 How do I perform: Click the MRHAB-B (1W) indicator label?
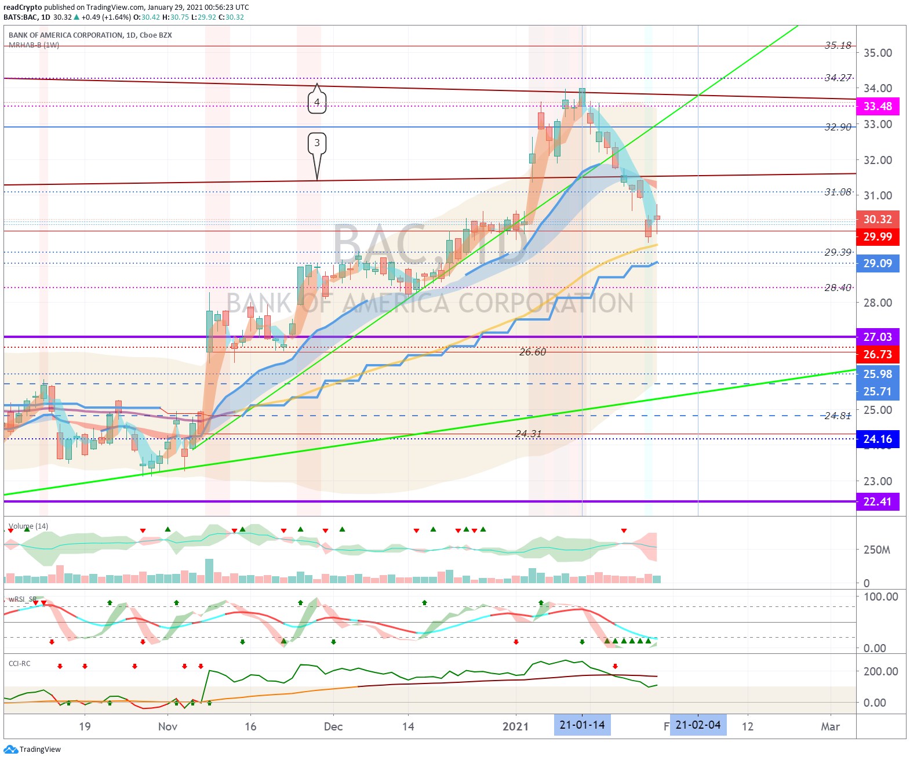point(34,45)
